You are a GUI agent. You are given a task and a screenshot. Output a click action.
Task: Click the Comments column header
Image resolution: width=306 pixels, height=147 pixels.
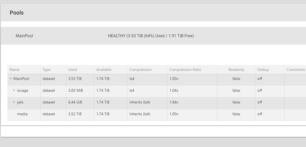click(296, 70)
